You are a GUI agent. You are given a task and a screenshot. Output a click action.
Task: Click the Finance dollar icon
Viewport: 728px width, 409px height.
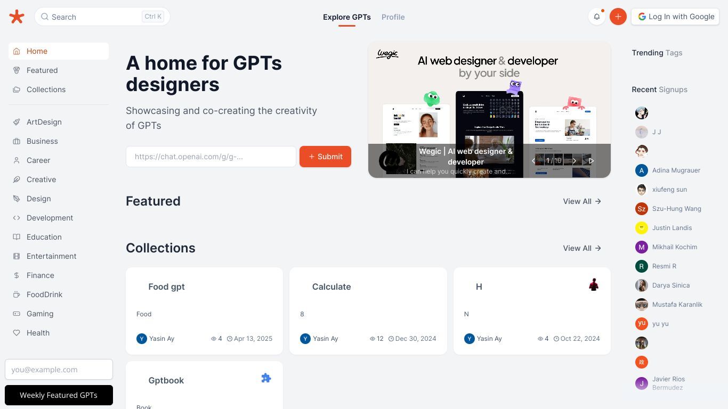[17, 275]
